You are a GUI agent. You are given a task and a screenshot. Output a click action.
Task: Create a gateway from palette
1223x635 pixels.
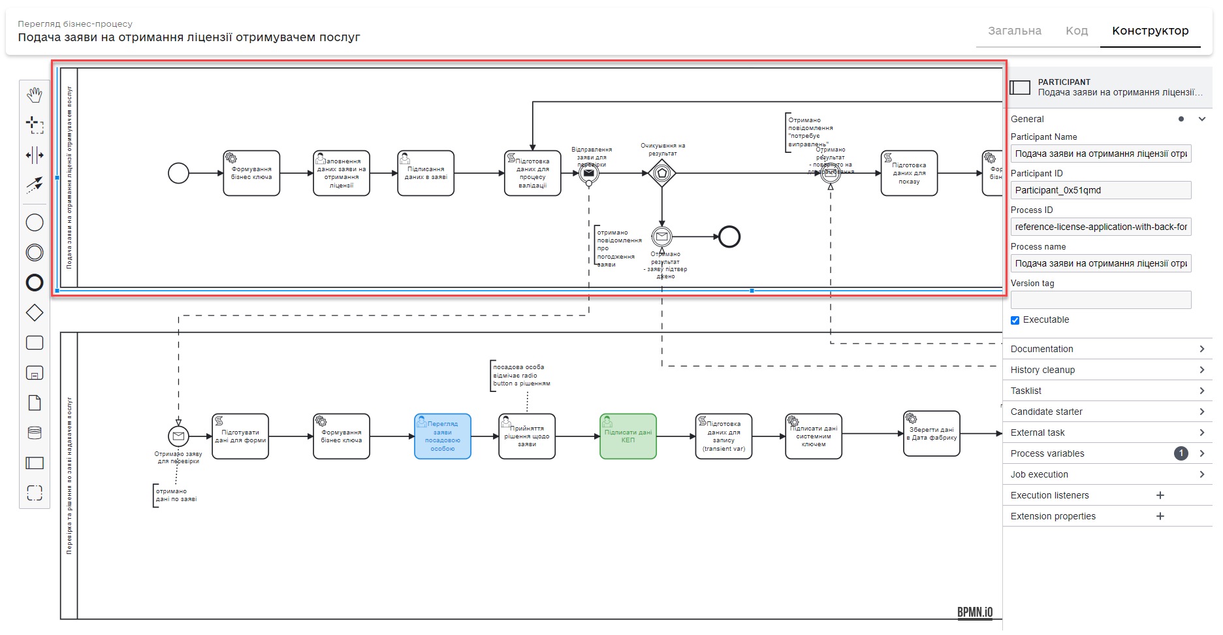coord(35,313)
